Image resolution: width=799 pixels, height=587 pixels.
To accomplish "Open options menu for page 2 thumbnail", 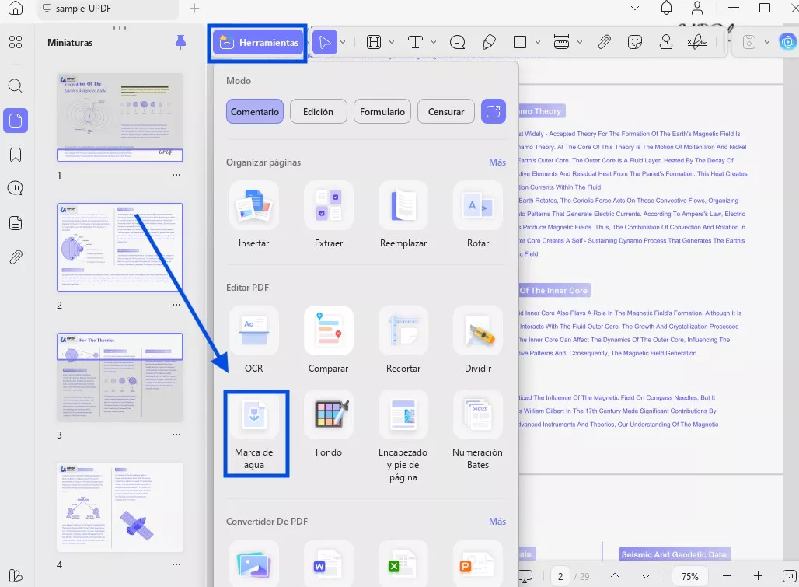I will click(x=176, y=305).
